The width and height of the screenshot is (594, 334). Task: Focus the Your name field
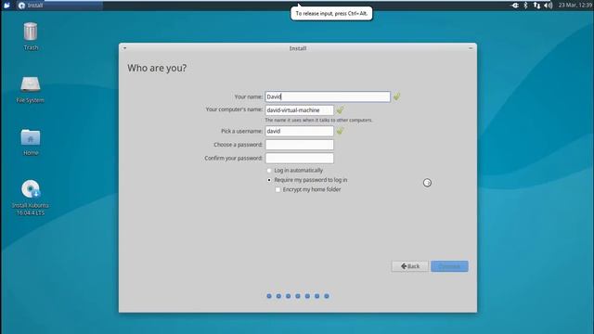[x=328, y=96]
